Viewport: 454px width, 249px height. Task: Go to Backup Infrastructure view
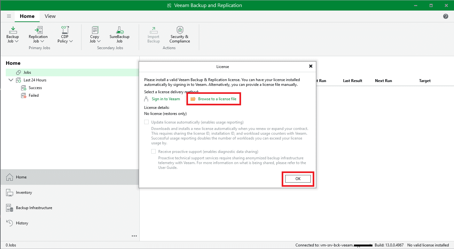[x=34, y=208]
